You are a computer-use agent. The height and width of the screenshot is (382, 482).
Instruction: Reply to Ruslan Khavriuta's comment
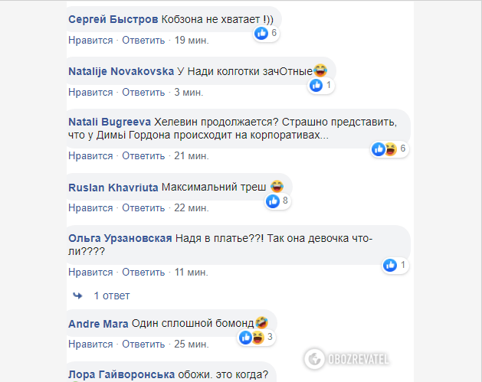(x=143, y=207)
